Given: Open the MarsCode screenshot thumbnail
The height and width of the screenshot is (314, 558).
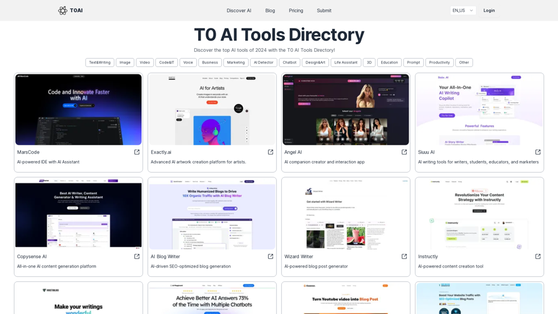Looking at the screenshot, I should (x=78, y=109).
